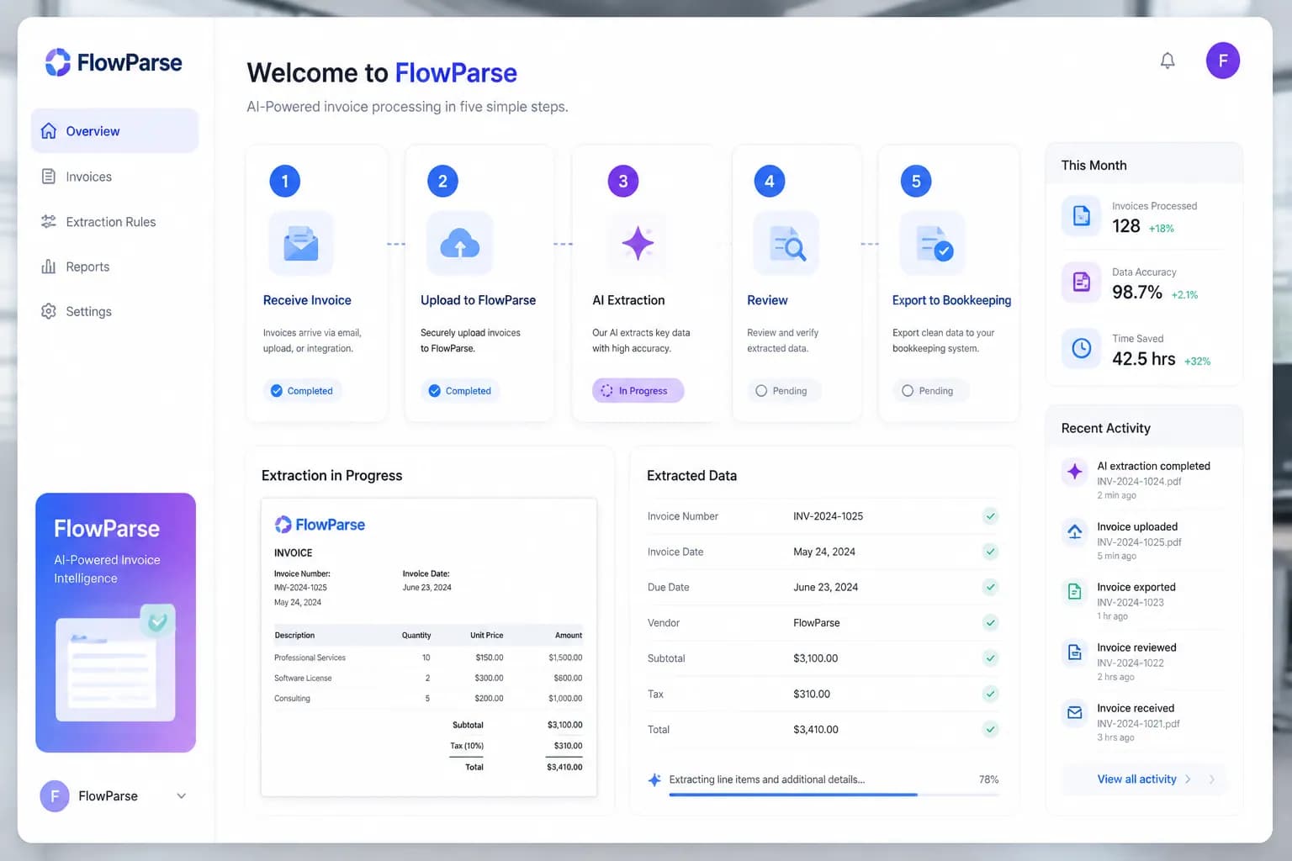
Task: Toggle the Invoice Number verified checkmark
Action: point(990,516)
